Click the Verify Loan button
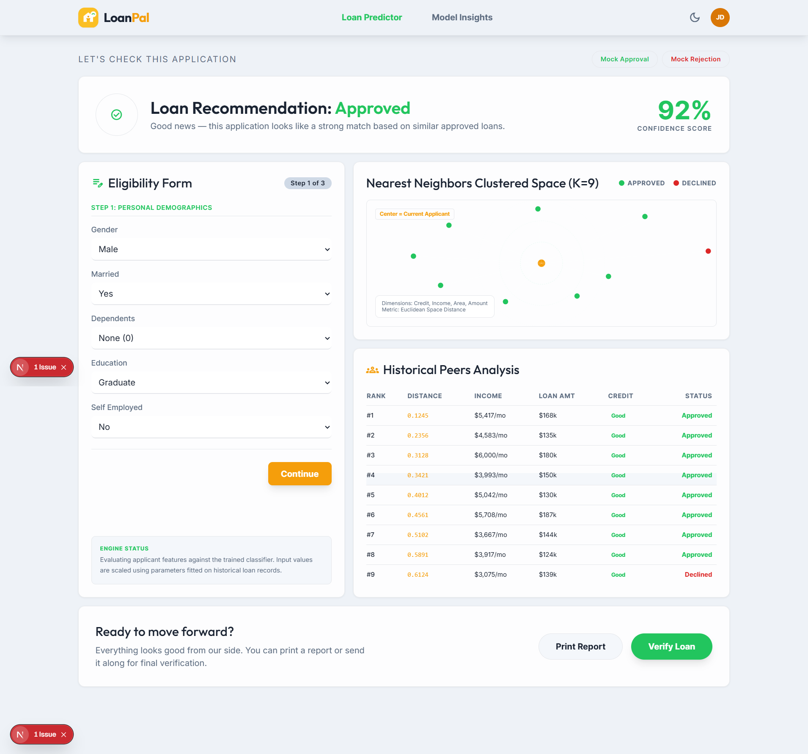The height and width of the screenshot is (754, 808). (x=672, y=647)
